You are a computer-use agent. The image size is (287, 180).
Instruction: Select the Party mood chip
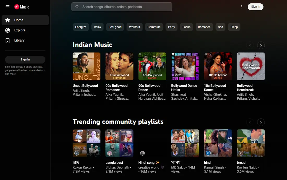pos(171,27)
